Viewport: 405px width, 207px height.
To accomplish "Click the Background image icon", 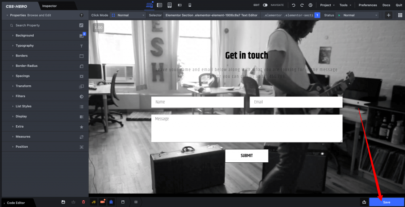I will point(81,36).
